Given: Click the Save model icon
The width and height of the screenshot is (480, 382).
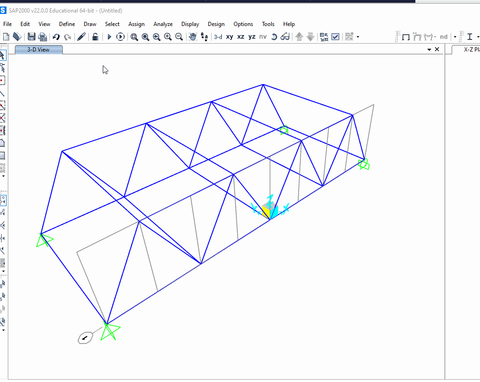Looking at the screenshot, I should coord(31,37).
